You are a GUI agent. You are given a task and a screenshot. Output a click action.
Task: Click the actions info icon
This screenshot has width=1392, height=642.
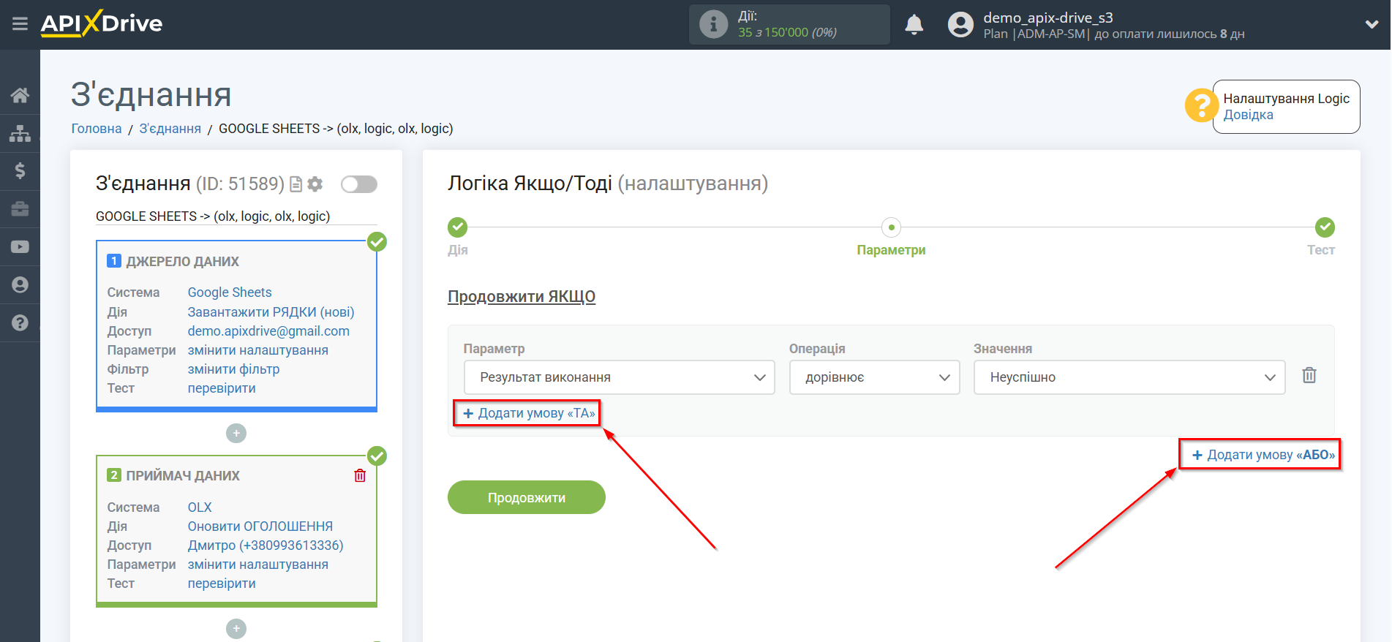713,24
